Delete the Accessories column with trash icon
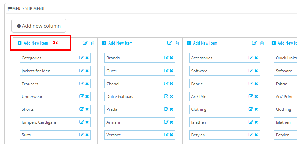This screenshot has height=144, width=297. click(x=262, y=43)
